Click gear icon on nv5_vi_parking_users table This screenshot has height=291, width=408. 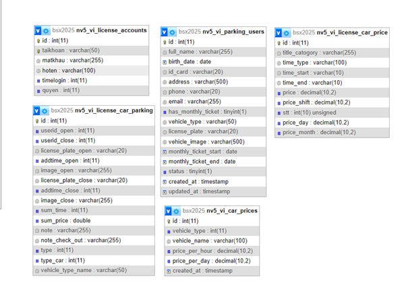click(173, 32)
